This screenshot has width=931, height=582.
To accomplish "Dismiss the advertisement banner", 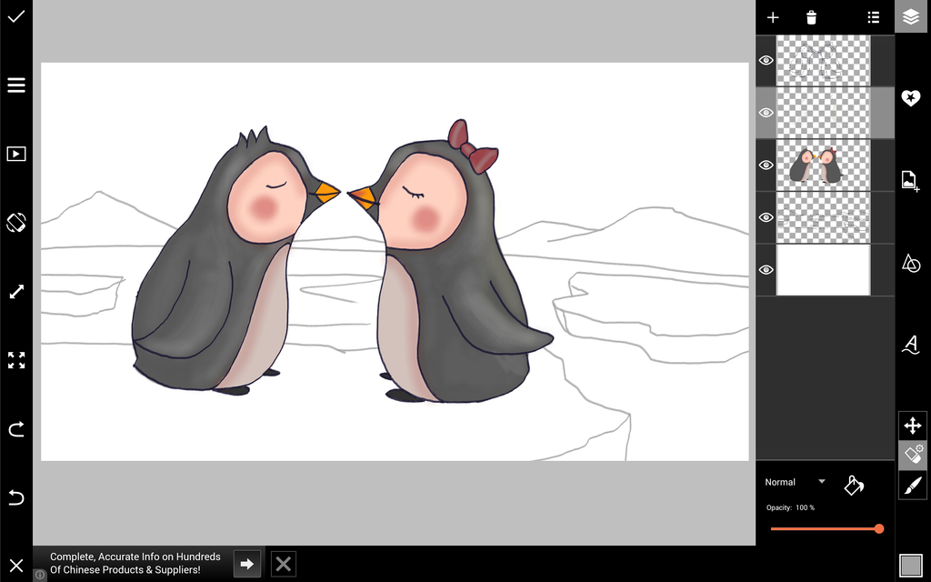I will point(284,564).
